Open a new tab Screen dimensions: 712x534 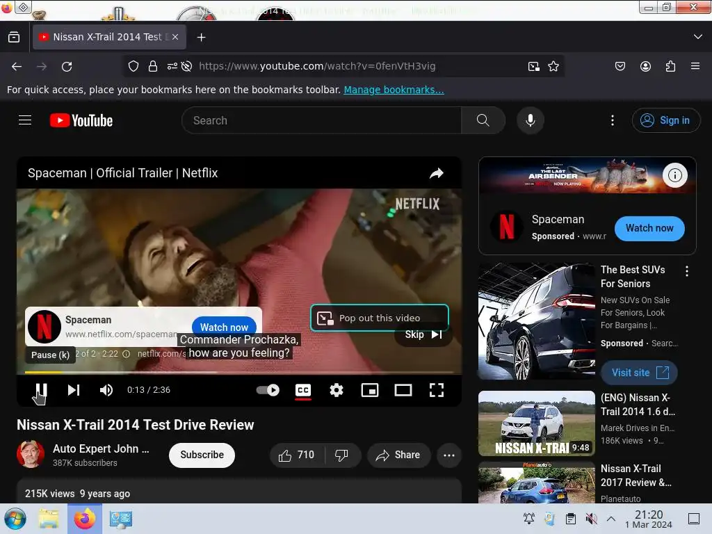[x=201, y=38]
